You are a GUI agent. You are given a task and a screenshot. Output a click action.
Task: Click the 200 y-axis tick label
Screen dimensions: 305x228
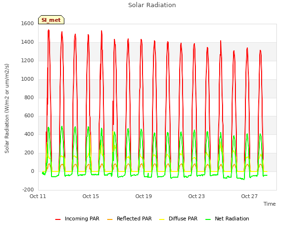[29, 153]
